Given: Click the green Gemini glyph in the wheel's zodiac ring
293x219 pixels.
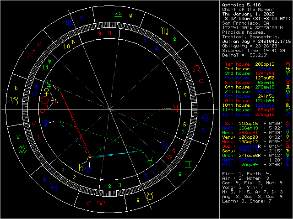Looking at the screenshot, I should [188, 164].
